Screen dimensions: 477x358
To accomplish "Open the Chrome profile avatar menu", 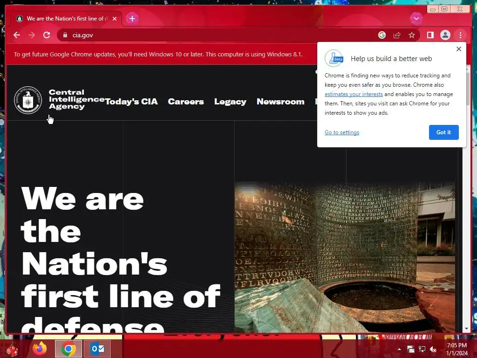I will [x=445, y=35].
